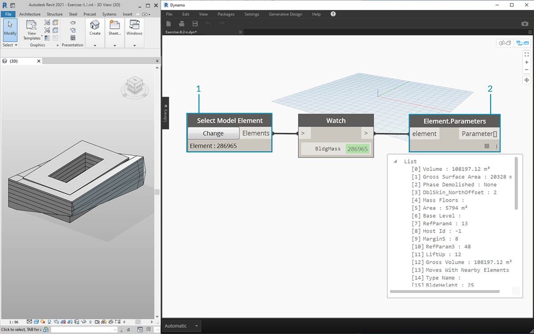
Task: Open the Packages menu in Dynamo
Action: [226, 14]
